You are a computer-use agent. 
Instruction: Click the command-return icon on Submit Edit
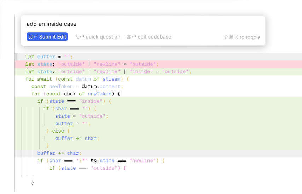33,37
